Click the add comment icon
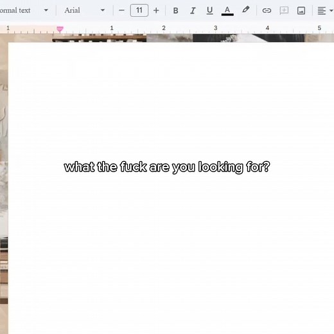Image resolution: width=334 pixels, height=334 pixels. click(x=284, y=10)
